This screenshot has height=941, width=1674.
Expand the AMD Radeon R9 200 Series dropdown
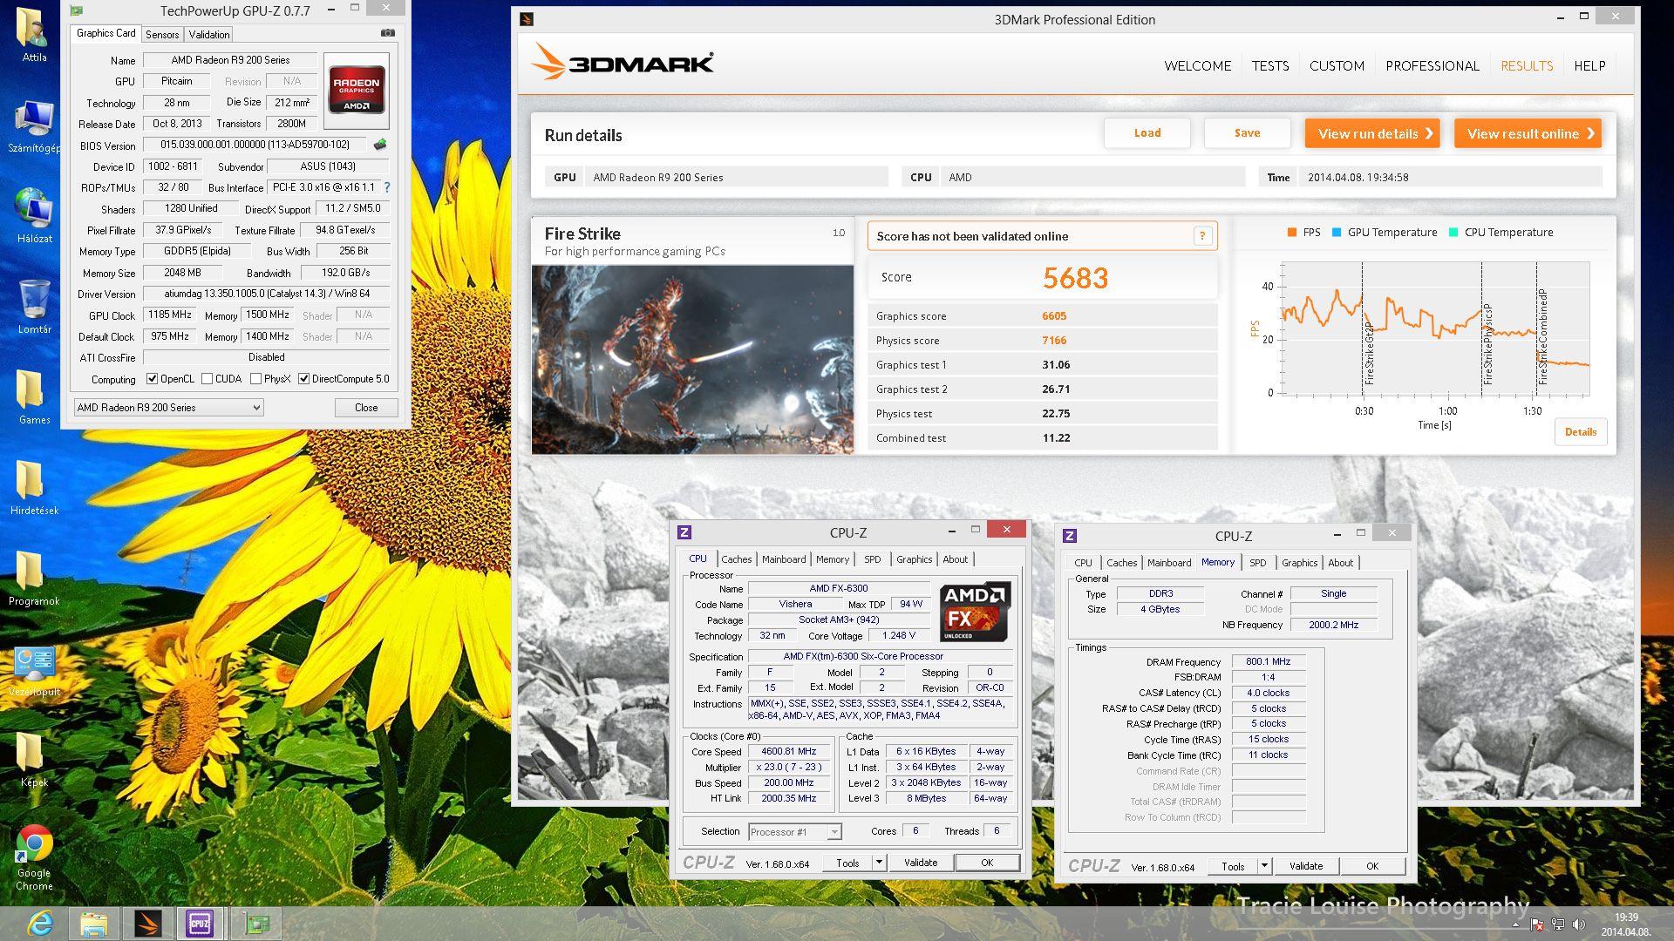click(255, 408)
